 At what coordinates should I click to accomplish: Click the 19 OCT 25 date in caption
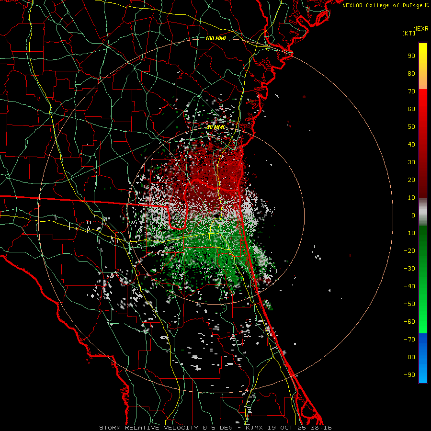pos(287,428)
